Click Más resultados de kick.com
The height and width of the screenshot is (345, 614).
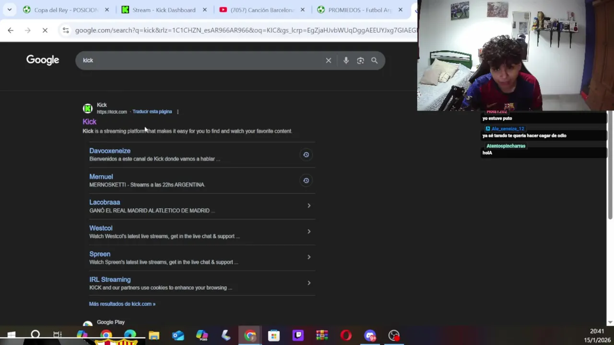122,304
